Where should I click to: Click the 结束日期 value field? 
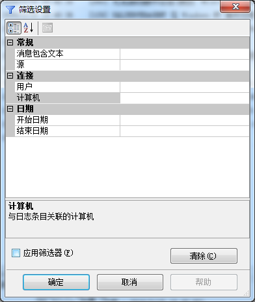coord(185,131)
